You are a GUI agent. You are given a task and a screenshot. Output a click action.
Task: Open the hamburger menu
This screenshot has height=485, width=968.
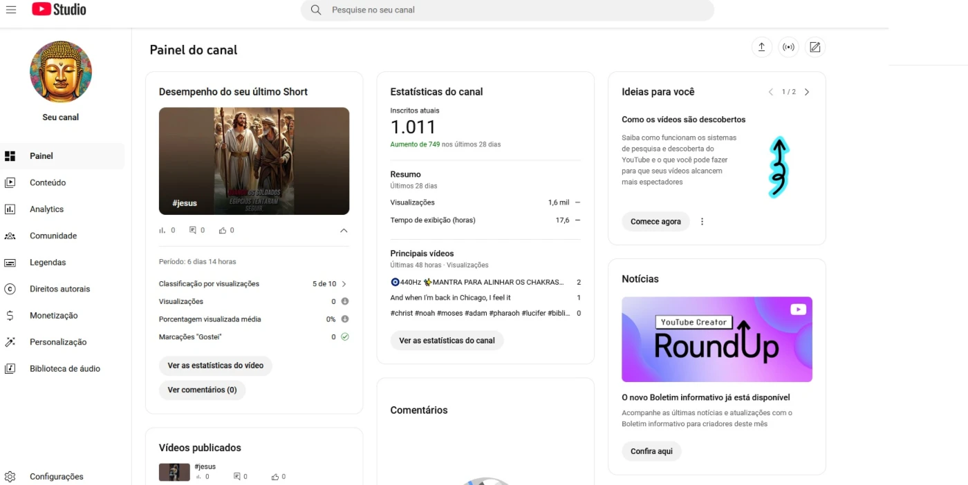10,10
